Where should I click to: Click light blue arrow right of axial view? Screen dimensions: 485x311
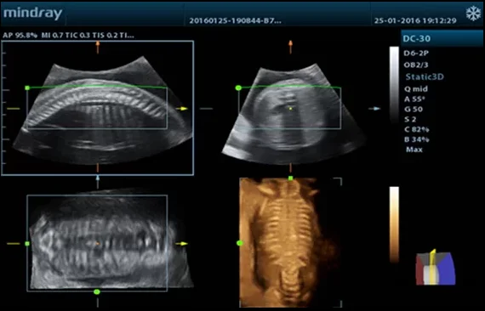pyautogui.click(x=374, y=109)
